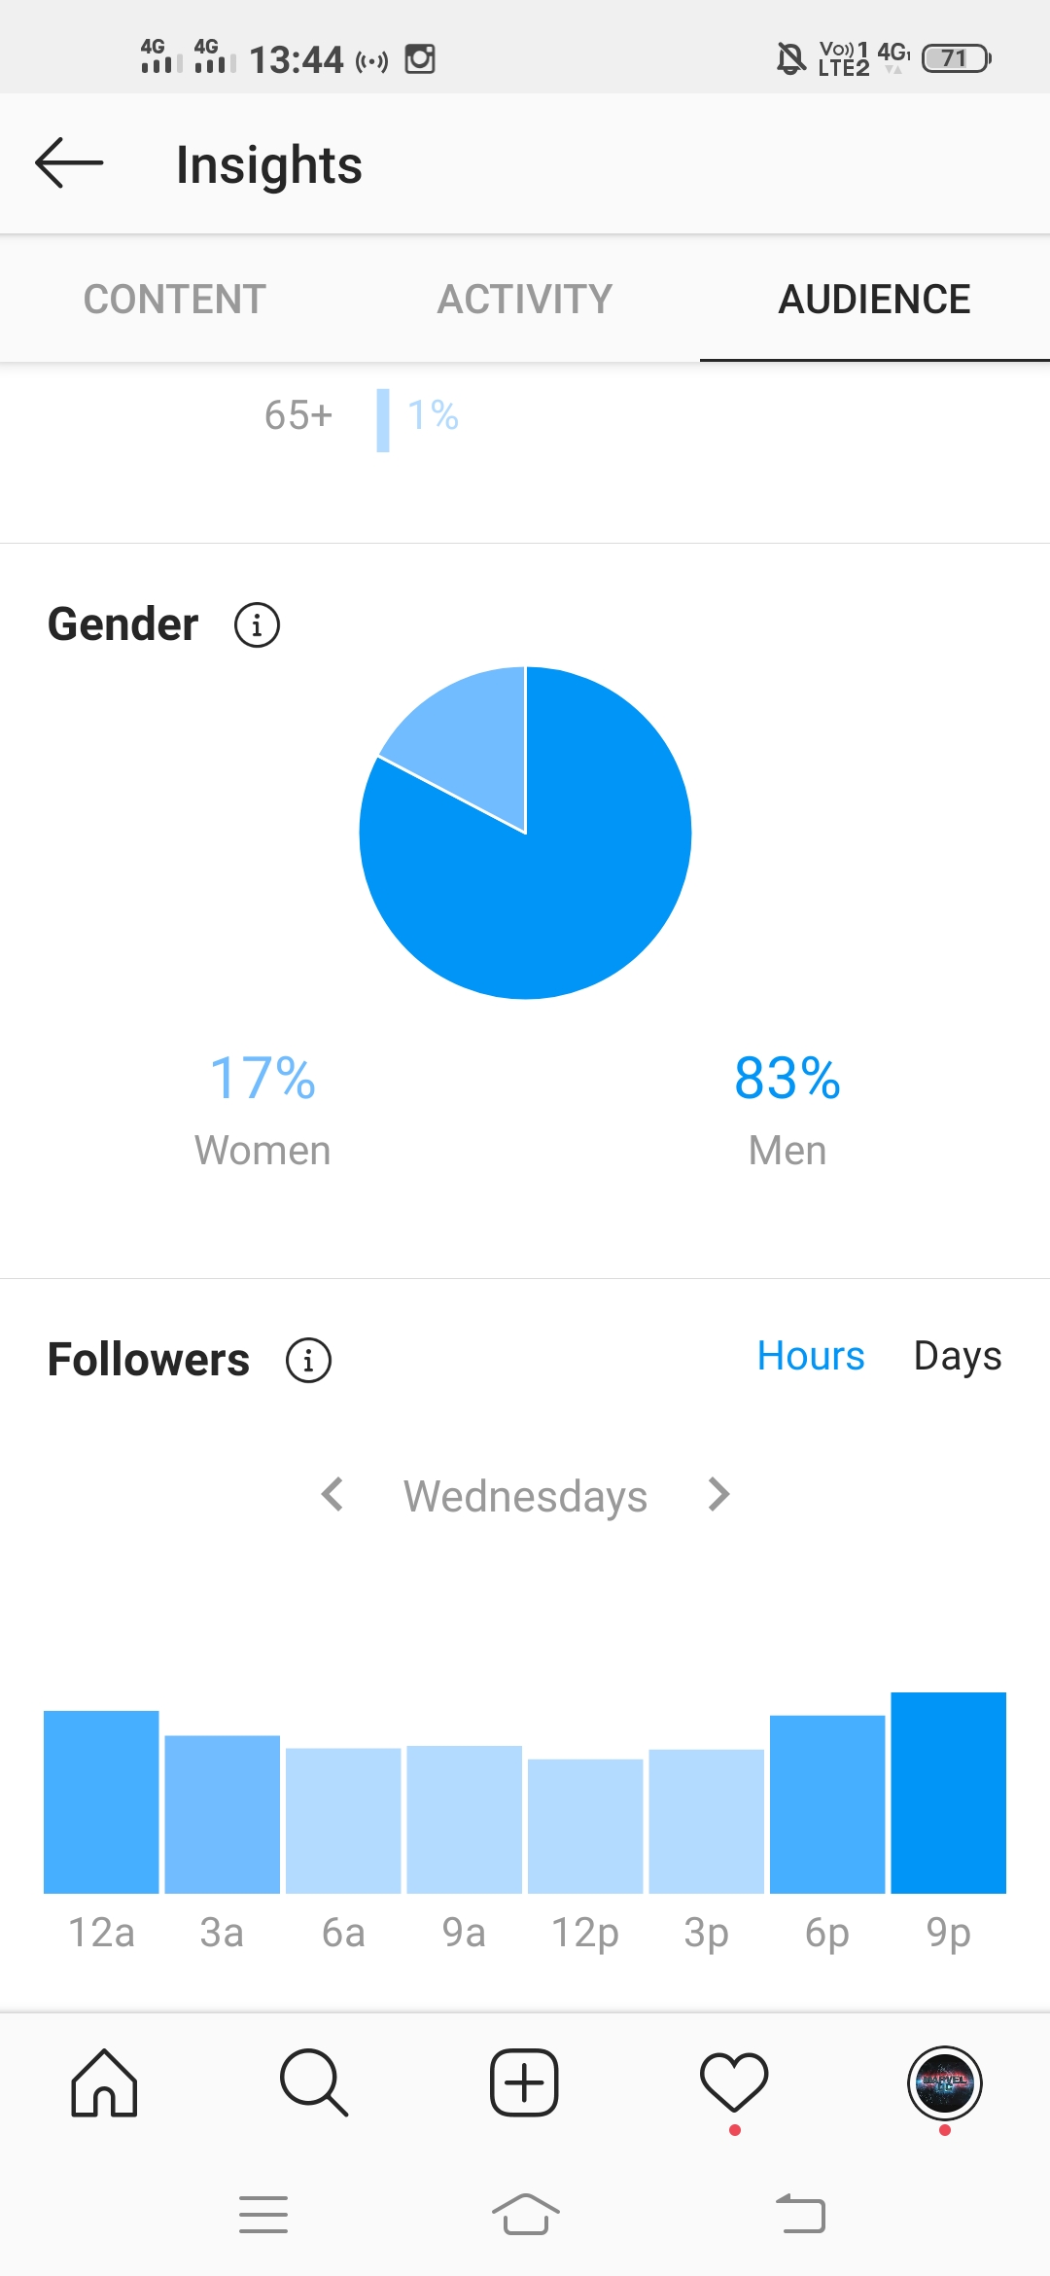
Task: Go to next day after Wednesdays
Action: point(718,1494)
